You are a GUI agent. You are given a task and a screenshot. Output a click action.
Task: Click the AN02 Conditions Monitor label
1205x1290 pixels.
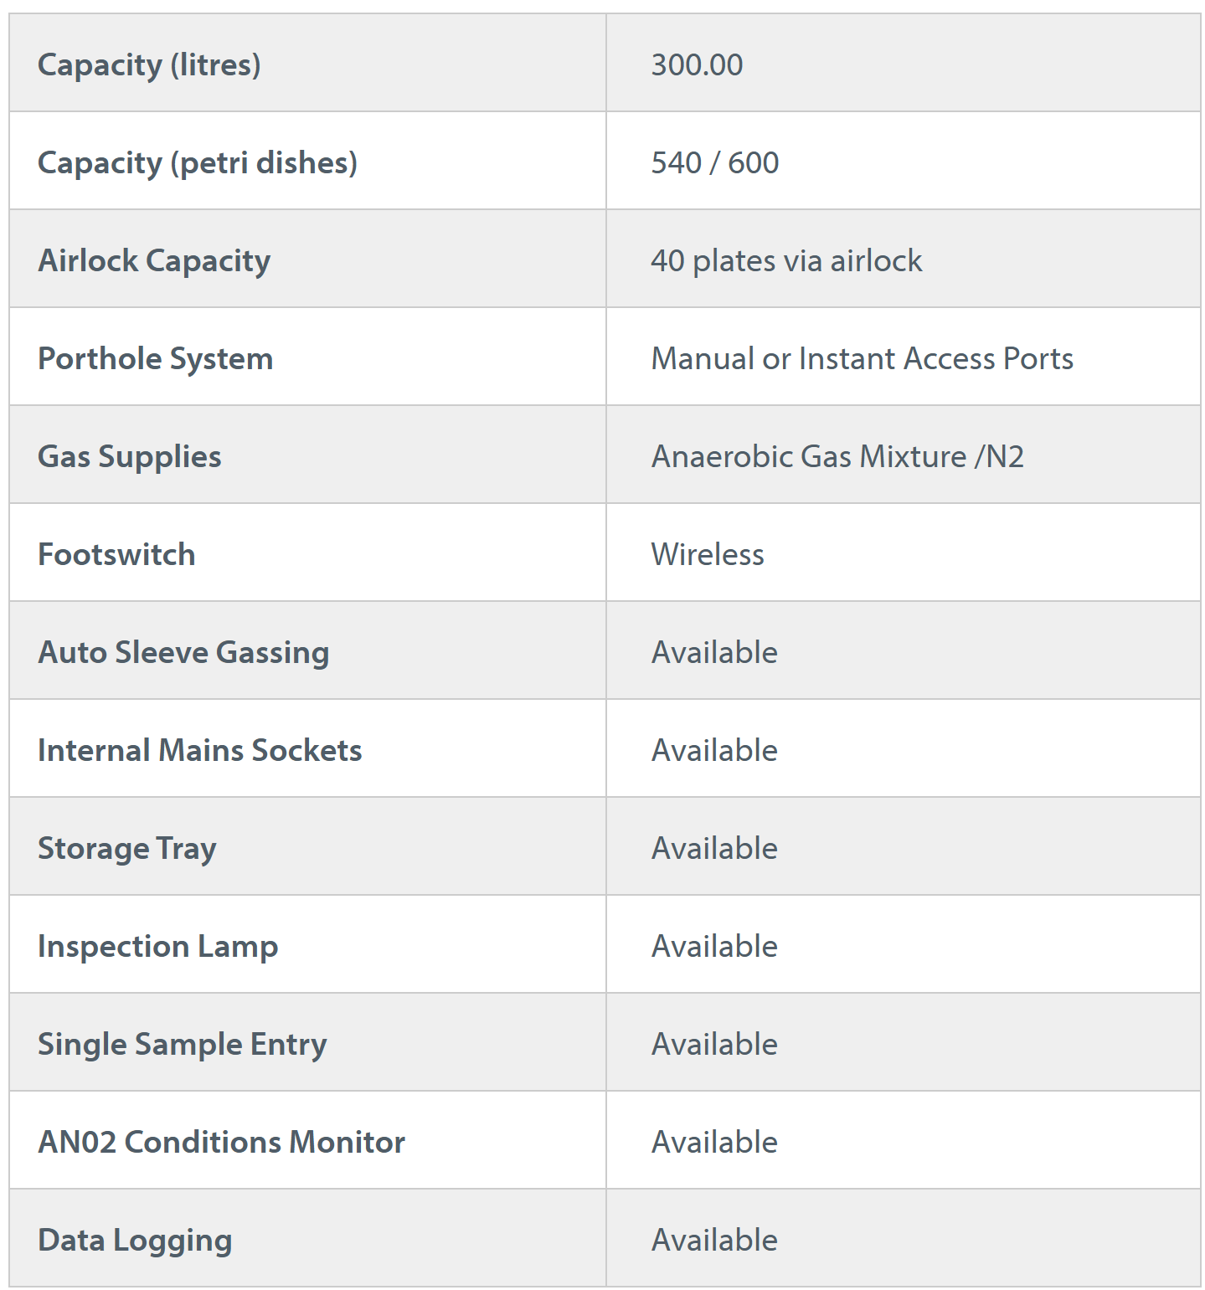coord(222,1142)
